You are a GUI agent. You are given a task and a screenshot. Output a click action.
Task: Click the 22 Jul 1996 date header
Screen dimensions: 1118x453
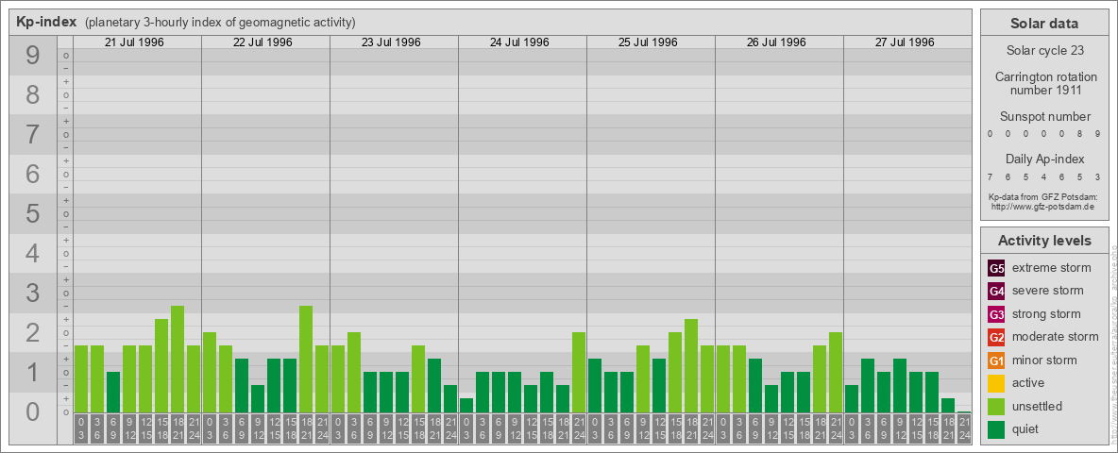263,42
